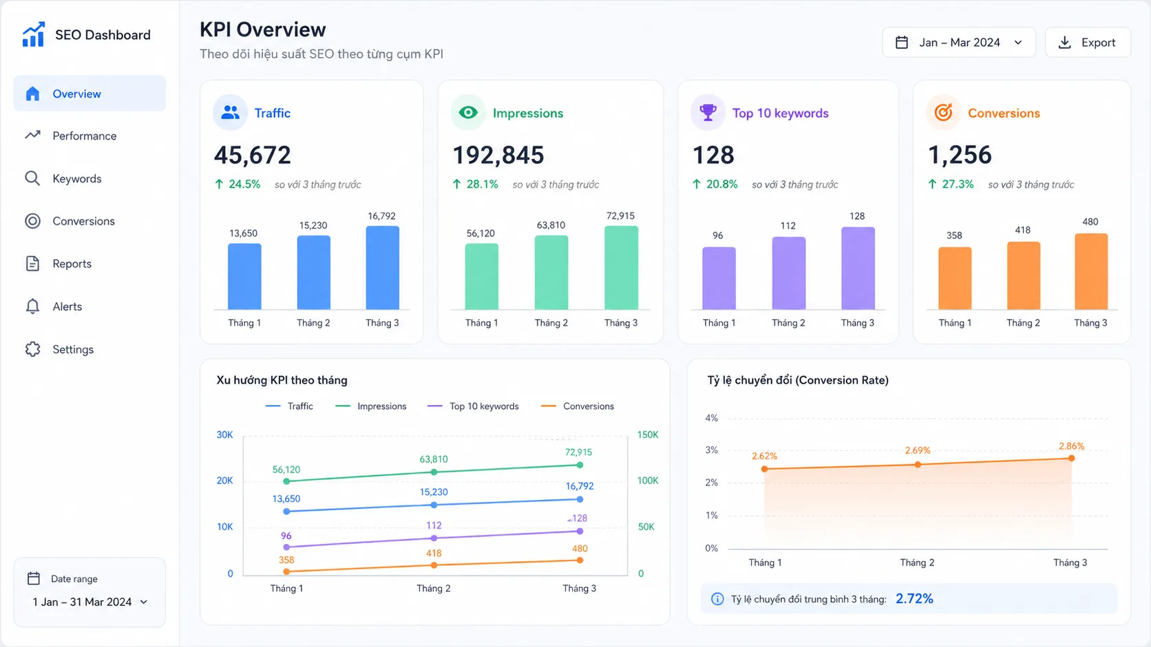Click the Alerts bell icon
The image size is (1151, 647).
(x=32, y=306)
